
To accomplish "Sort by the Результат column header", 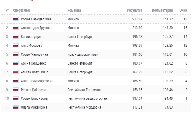I will coord(135,10).
